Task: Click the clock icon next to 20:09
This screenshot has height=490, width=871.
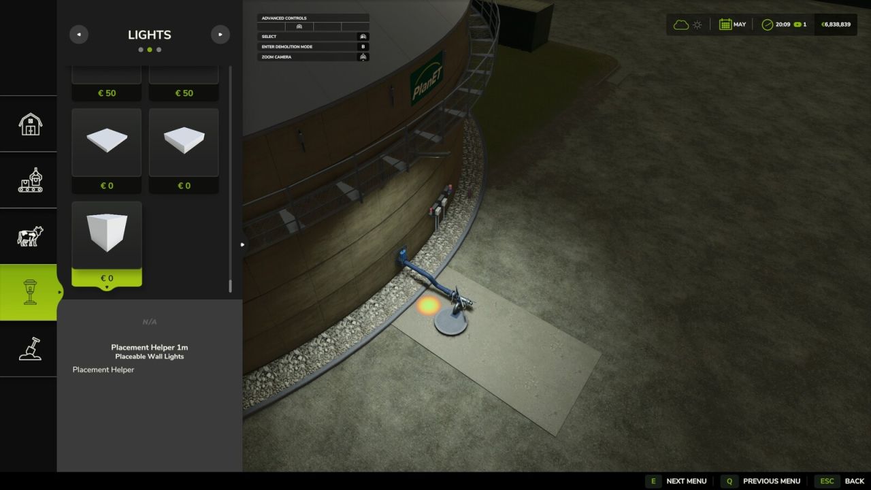Action: [x=767, y=24]
